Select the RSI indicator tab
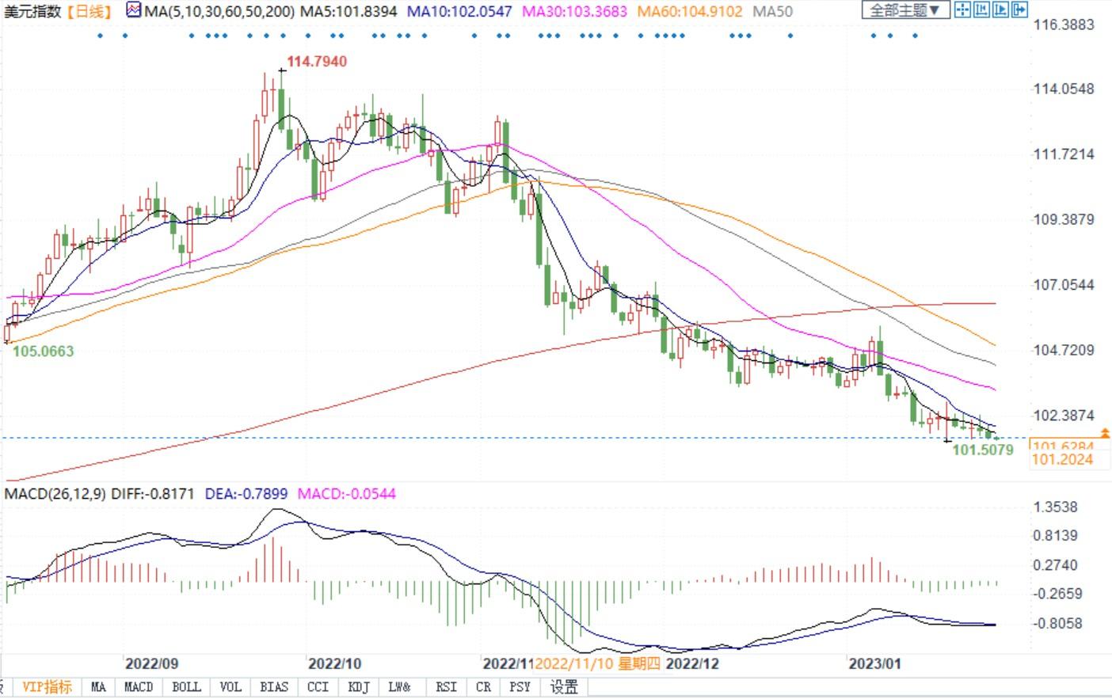Screen dimensions: 1112x699 click(446, 687)
